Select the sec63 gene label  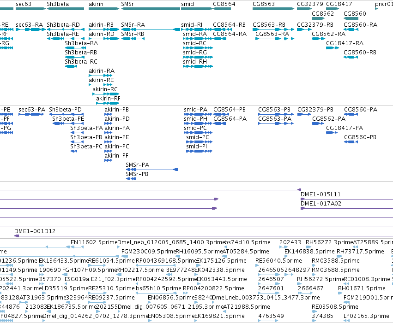23,4
